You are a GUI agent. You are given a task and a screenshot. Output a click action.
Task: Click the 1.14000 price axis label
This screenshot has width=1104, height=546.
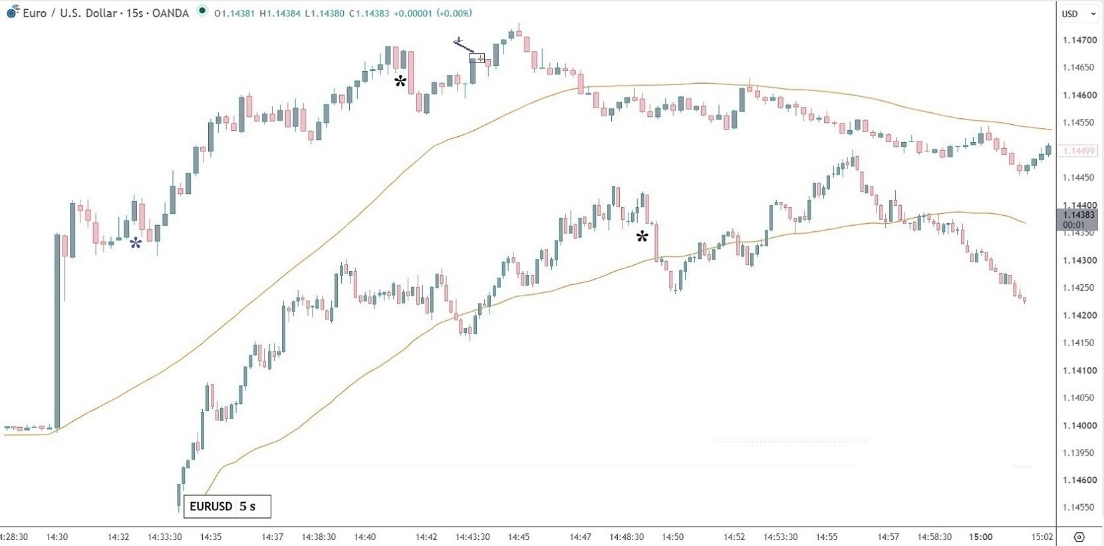point(1079,426)
